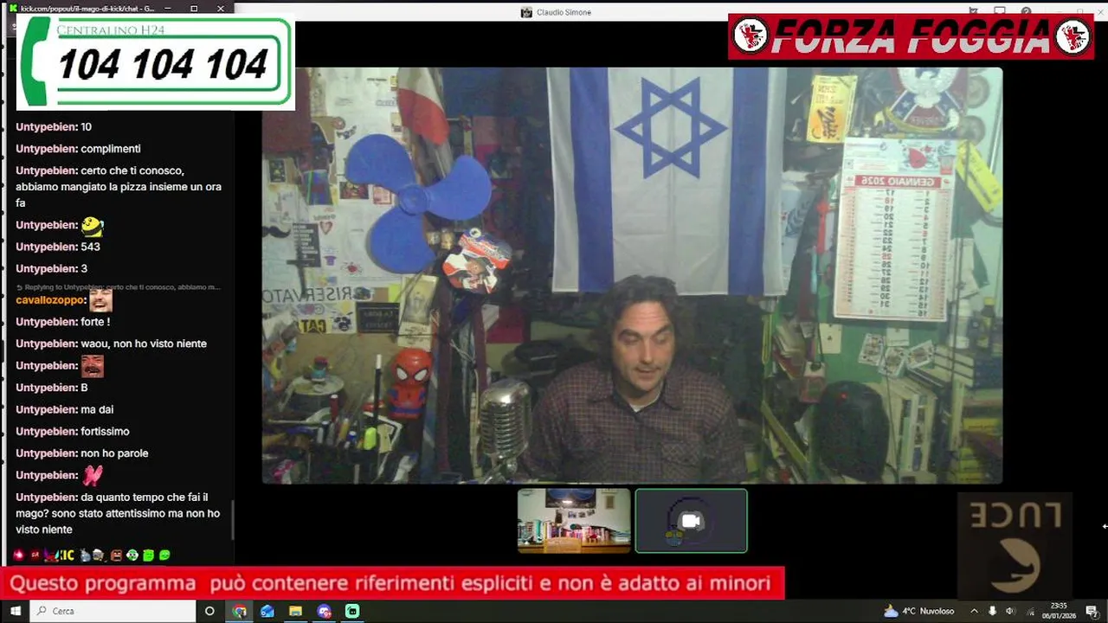Open Cortana circle icon in taskbar
1108x623 pixels.
pyautogui.click(x=209, y=611)
